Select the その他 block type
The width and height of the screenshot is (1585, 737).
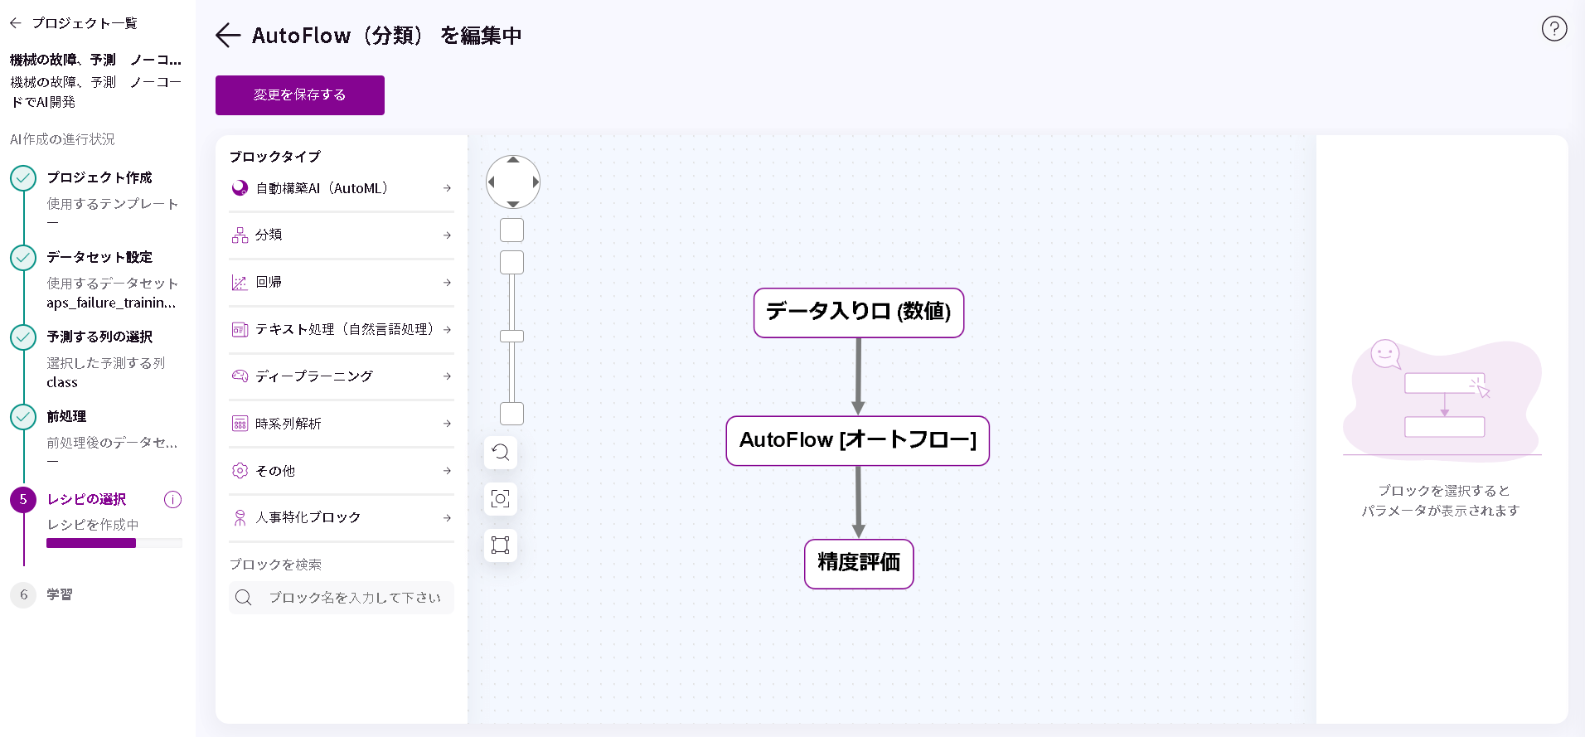[x=342, y=471]
